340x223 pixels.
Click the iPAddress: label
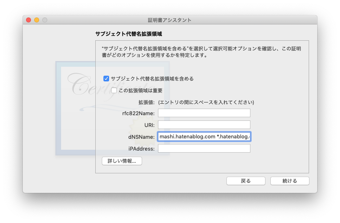[141, 149]
